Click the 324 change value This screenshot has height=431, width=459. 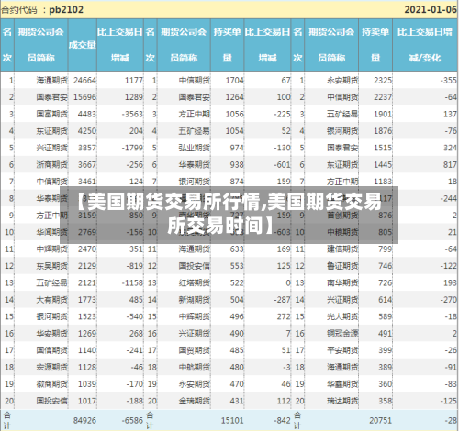451,148
